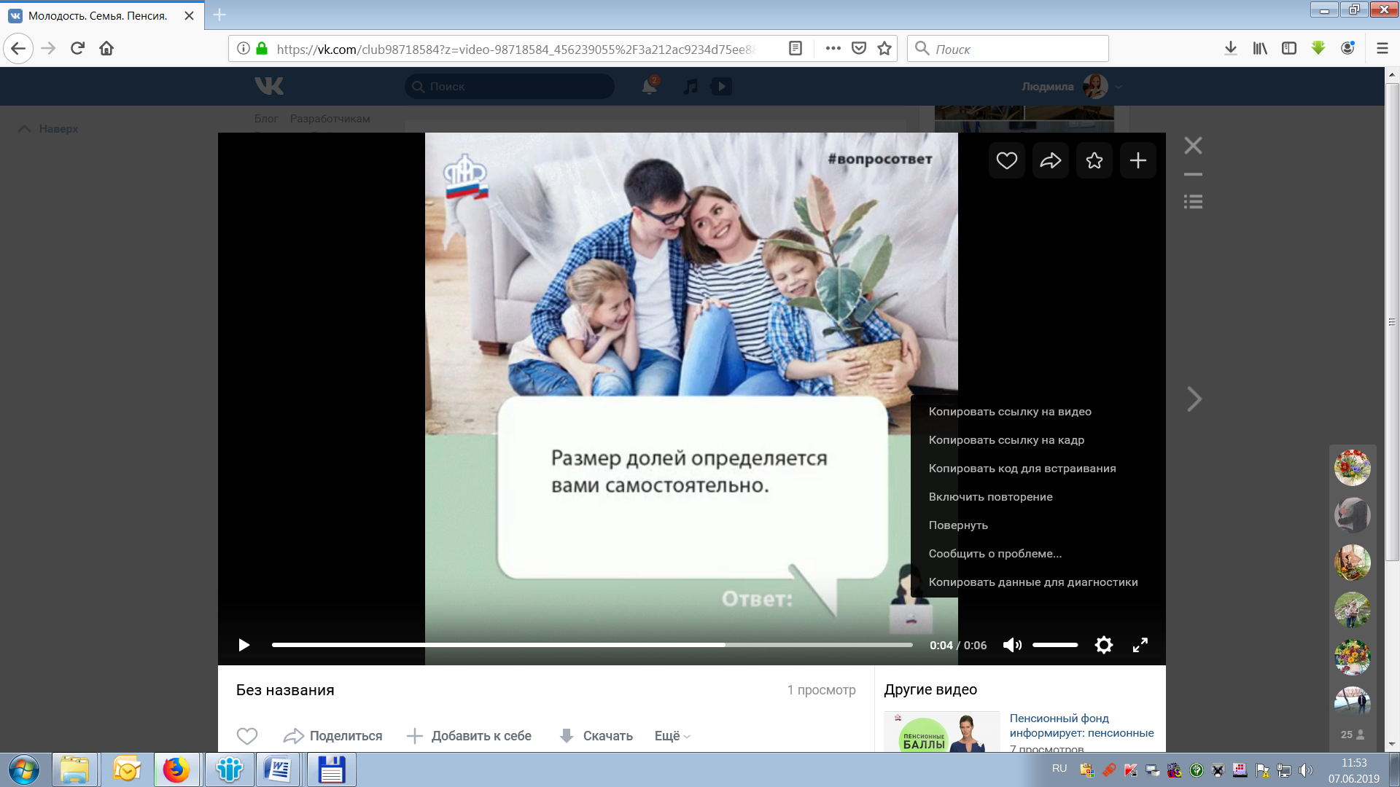Image resolution: width=1400 pixels, height=787 pixels.
Task: Adjust the video volume slider
Action: coord(1055,645)
